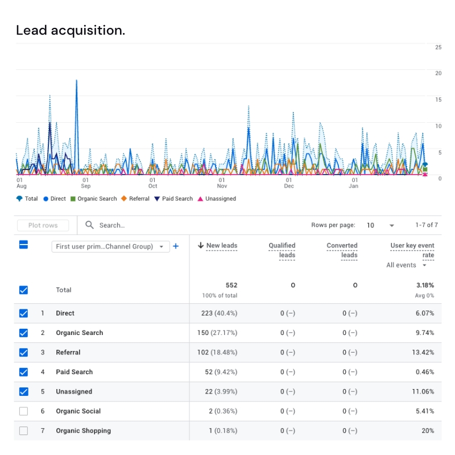Uncheck the Paid Search row checkbox

pyautogui.click(x=23, y=372)
